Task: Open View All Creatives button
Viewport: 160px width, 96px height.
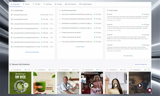Action: click(x=142, y=64)
